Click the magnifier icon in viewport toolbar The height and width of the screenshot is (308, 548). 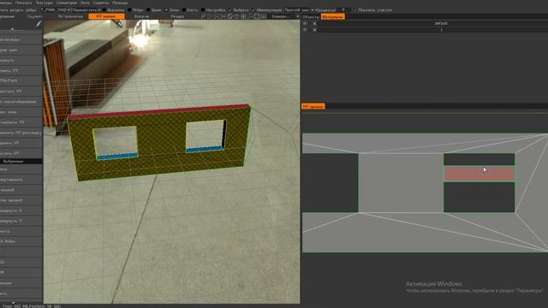203,16
